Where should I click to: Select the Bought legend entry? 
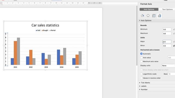pyautogui.click(x=45, y=30)
